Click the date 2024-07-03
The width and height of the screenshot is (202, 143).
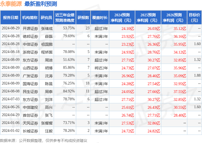(x=11, y=99)
